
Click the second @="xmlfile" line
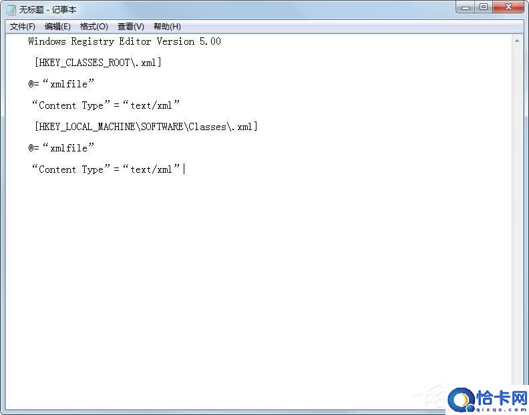tap(61, 147)
